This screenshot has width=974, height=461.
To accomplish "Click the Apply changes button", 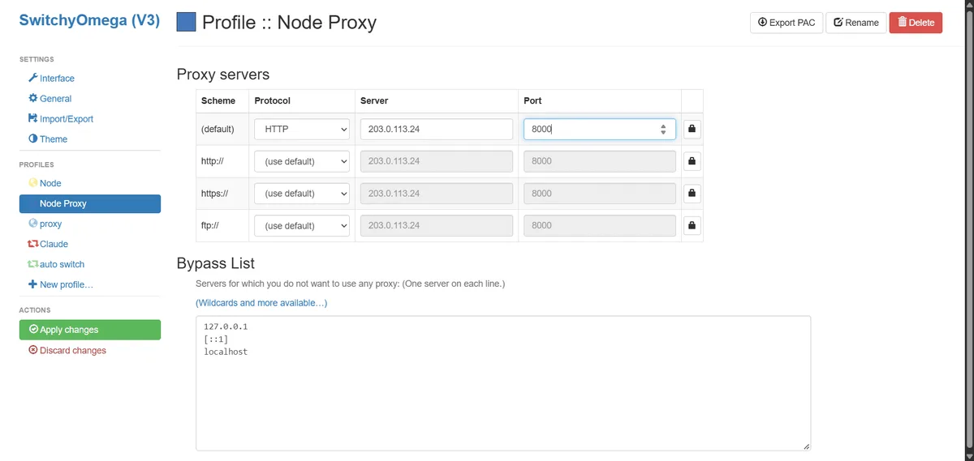I will (x=90, y=330).
